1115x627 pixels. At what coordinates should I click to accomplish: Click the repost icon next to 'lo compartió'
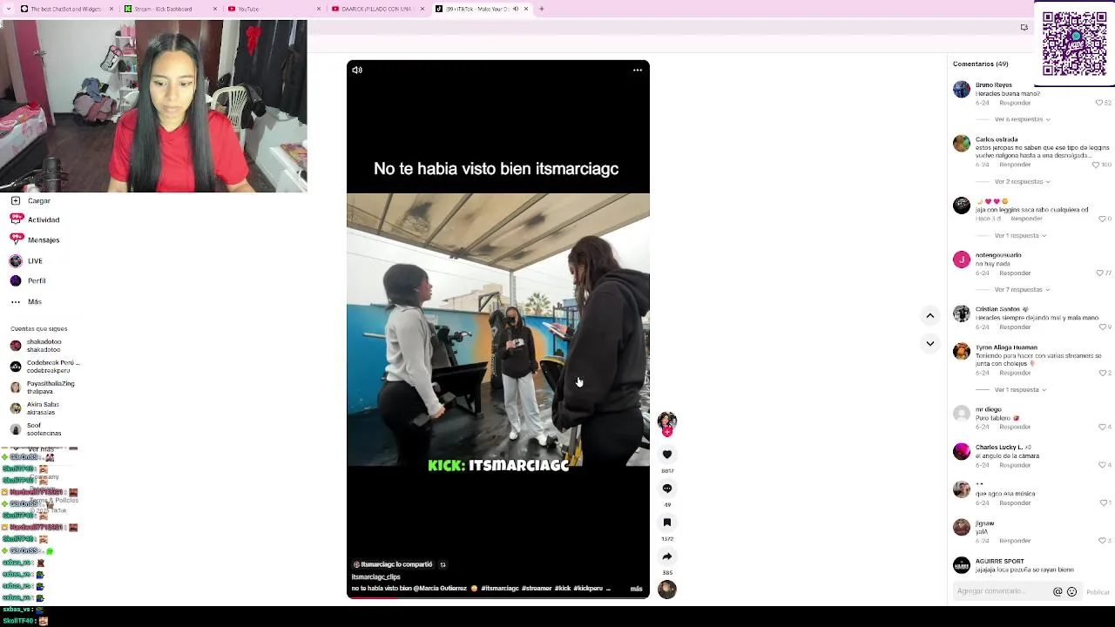(443, 565)
